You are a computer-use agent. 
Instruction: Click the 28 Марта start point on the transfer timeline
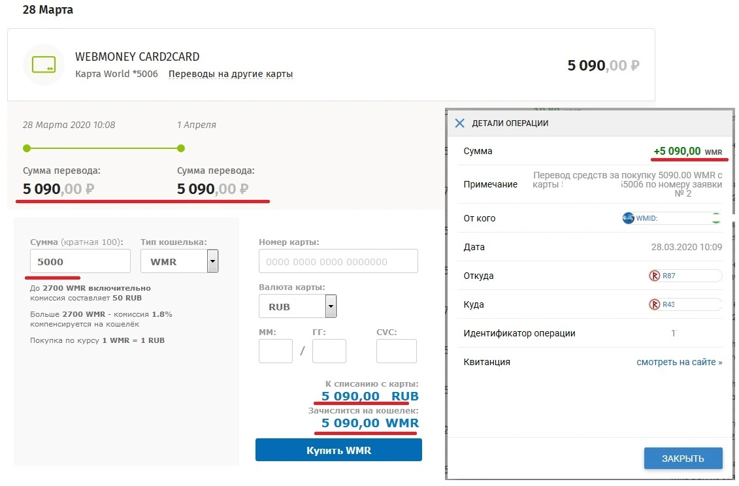[27, 148]
